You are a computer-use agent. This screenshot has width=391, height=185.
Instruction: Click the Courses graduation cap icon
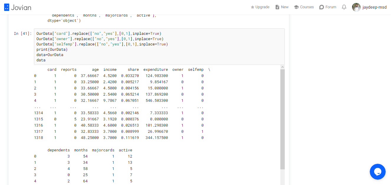point(296,7)
